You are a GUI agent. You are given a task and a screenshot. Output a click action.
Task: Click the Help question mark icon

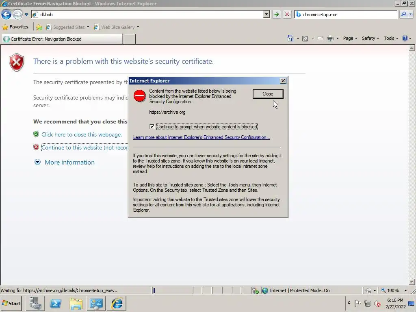pyautogui.click(x=405, y=38)
